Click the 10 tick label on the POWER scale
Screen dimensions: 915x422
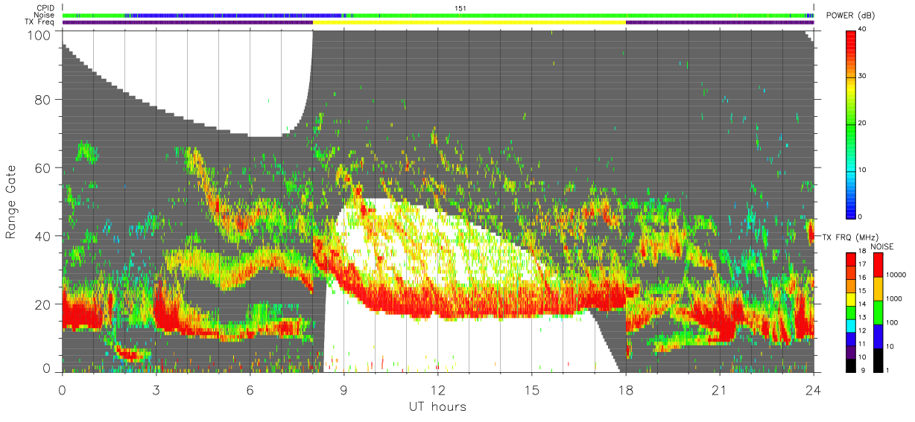tap(861, 170)
